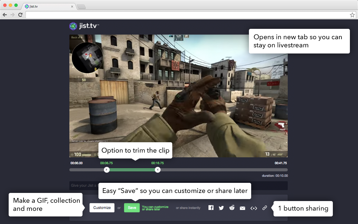This screenshot has height=224, width=358.
Task: Click the trim end handle at 00:16.75
Action: (158, 170)
